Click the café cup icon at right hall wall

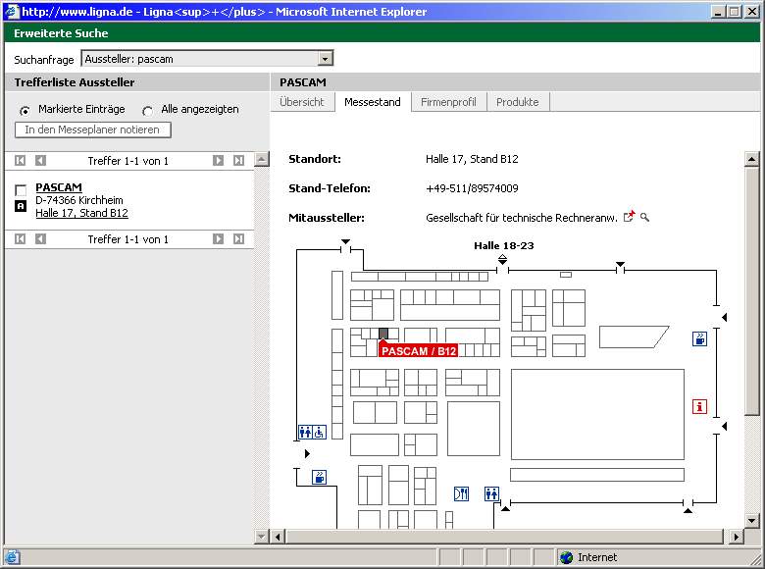699,338
